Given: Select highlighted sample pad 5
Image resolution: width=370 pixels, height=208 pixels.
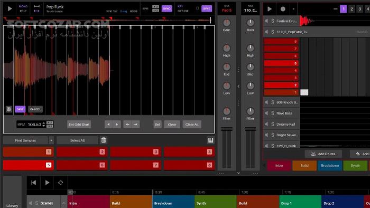Looking at the screenshot, I should [x=29, y=165].
